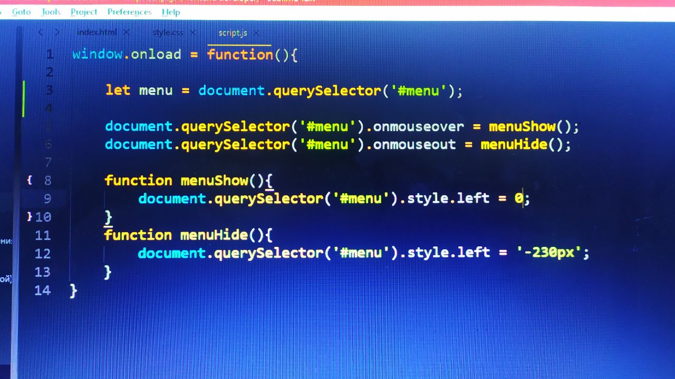Click 'left' on line 12
Viewport: 675px width, 379px height.
[x=474, y=253]
